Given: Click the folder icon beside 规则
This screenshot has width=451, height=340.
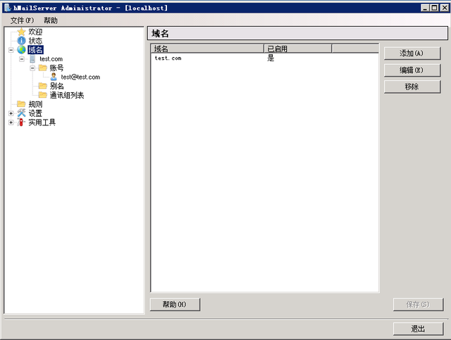Looking at the screenshot, I should [x=21, y=103].
